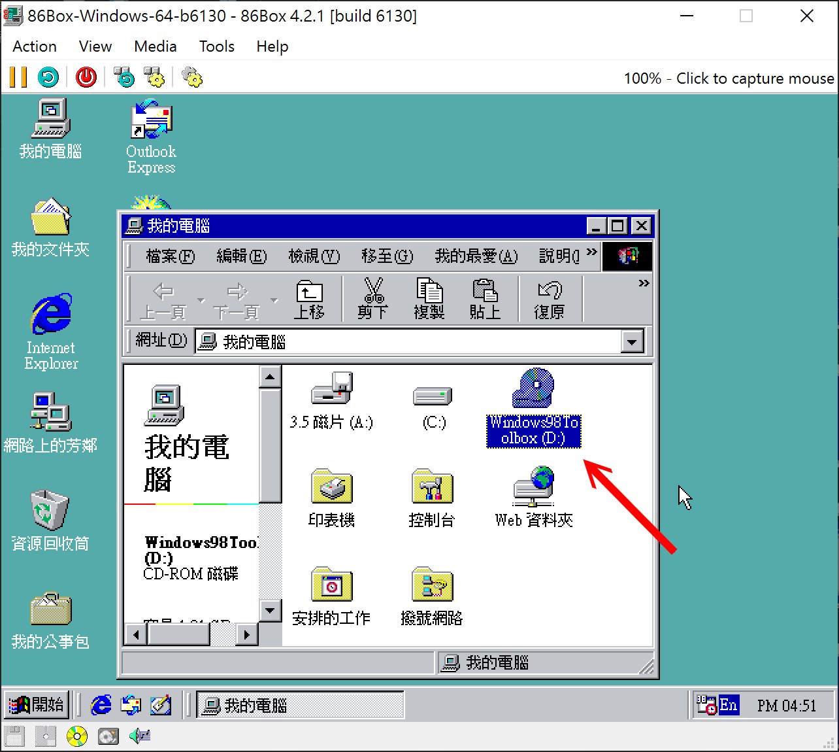Click the CD-ROM icon in 86Box status bar

[77, 736]
